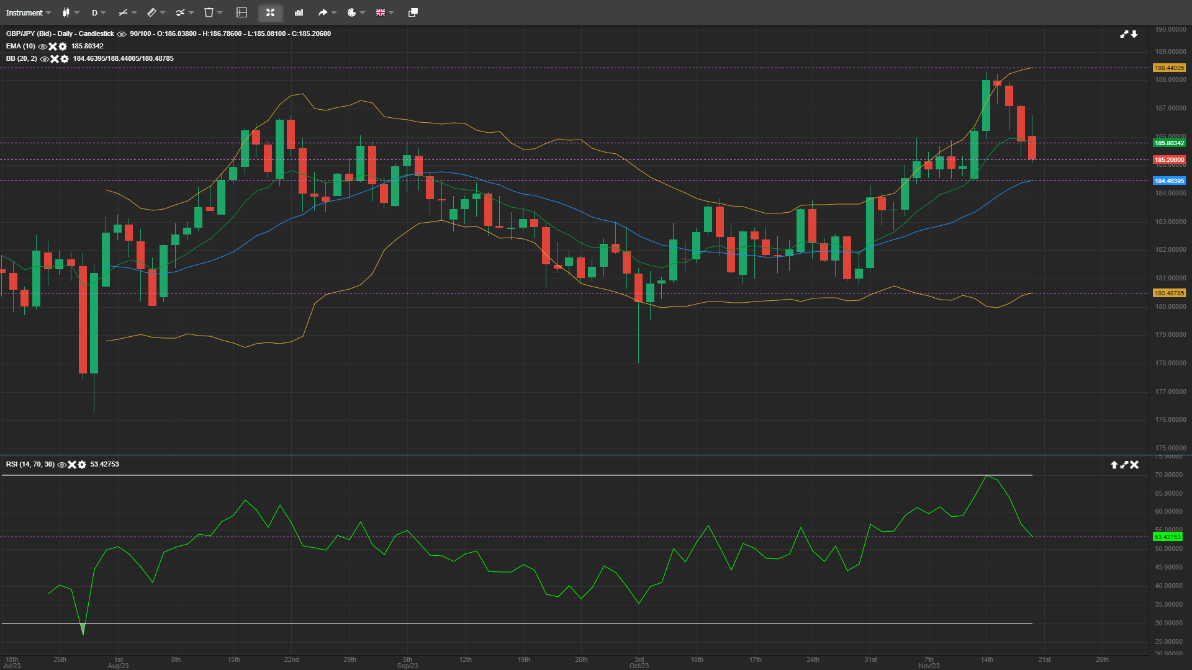Click the BB values 184.46395/188.44005/180.48785
This screenshot has height=670, width=1192.
pos(124,59)
